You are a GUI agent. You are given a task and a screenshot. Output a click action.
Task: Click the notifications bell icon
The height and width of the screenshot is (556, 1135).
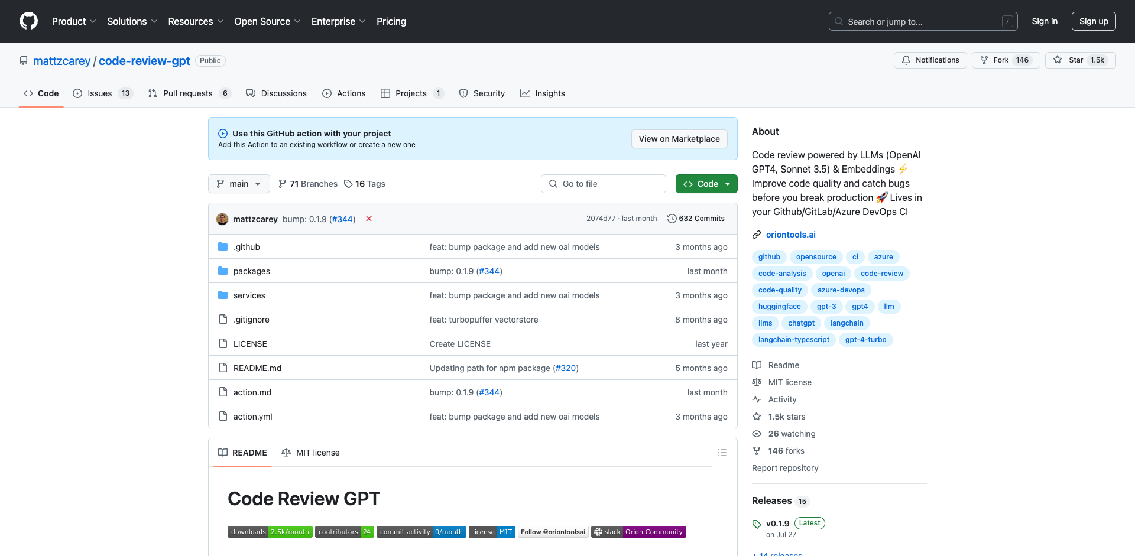pyautogui.click(x=906, y=60)
